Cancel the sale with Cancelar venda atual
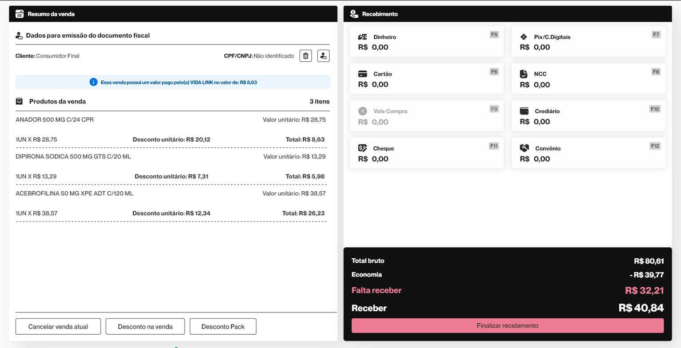The image size is (681, 348). pos(58,327)
